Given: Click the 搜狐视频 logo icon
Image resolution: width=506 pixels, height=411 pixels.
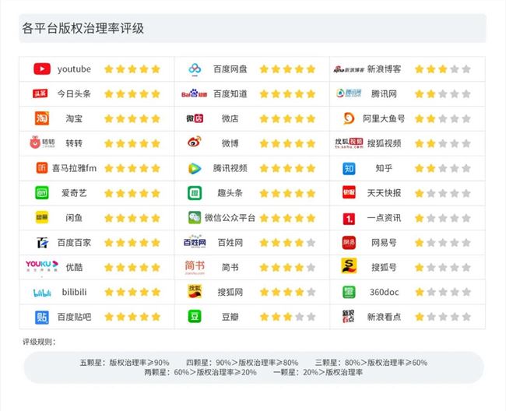Looking at the screenshot, I should [x=349, y=143].
